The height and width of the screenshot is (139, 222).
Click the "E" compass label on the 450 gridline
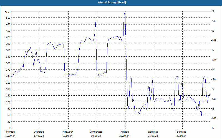click(213, 31)
